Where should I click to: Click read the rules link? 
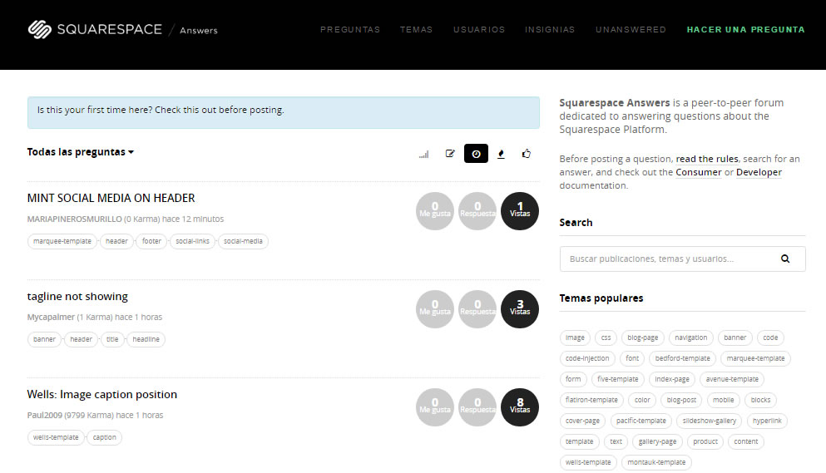coord(707,159)
